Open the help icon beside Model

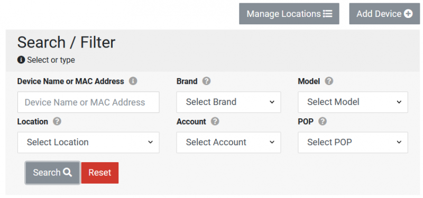(329, 81)
